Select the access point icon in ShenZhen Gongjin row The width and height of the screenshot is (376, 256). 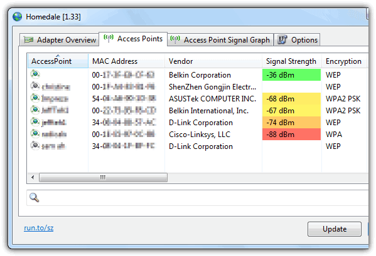click(35, 86)
